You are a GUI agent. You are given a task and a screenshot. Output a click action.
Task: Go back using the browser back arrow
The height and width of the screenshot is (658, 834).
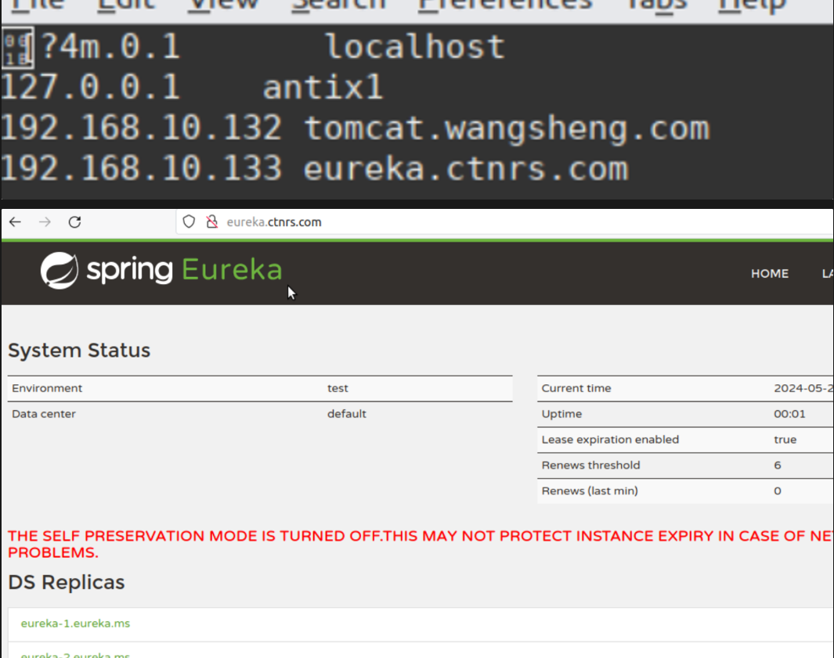click(x=15, y=221)
